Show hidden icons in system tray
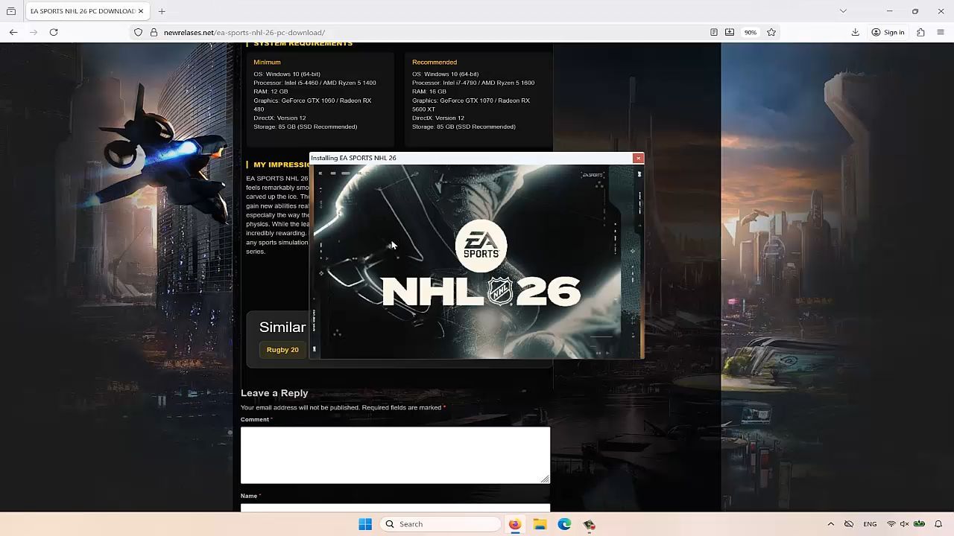 [830, 524]
